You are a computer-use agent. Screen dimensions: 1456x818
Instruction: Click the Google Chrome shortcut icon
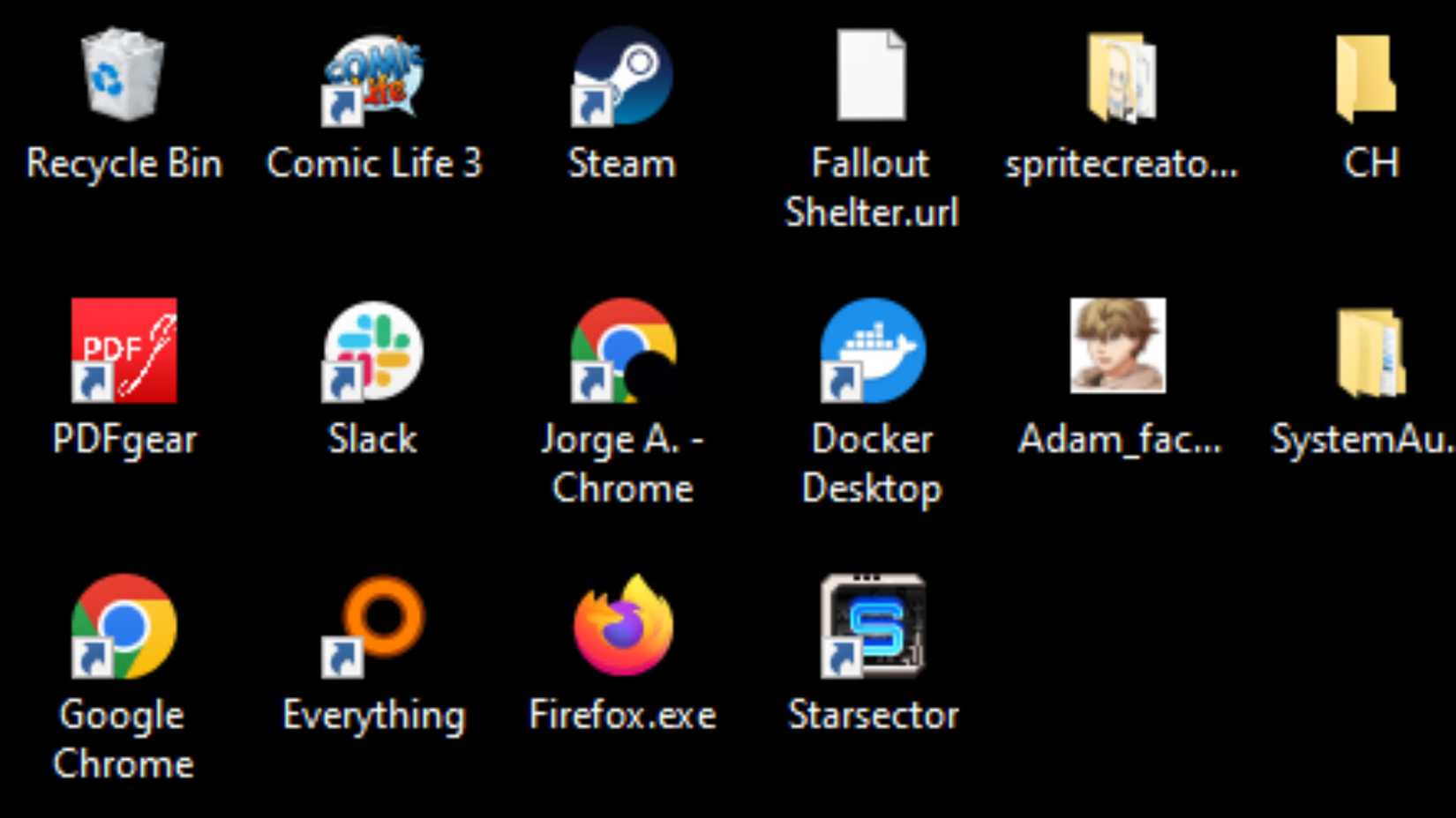(124, 626)
